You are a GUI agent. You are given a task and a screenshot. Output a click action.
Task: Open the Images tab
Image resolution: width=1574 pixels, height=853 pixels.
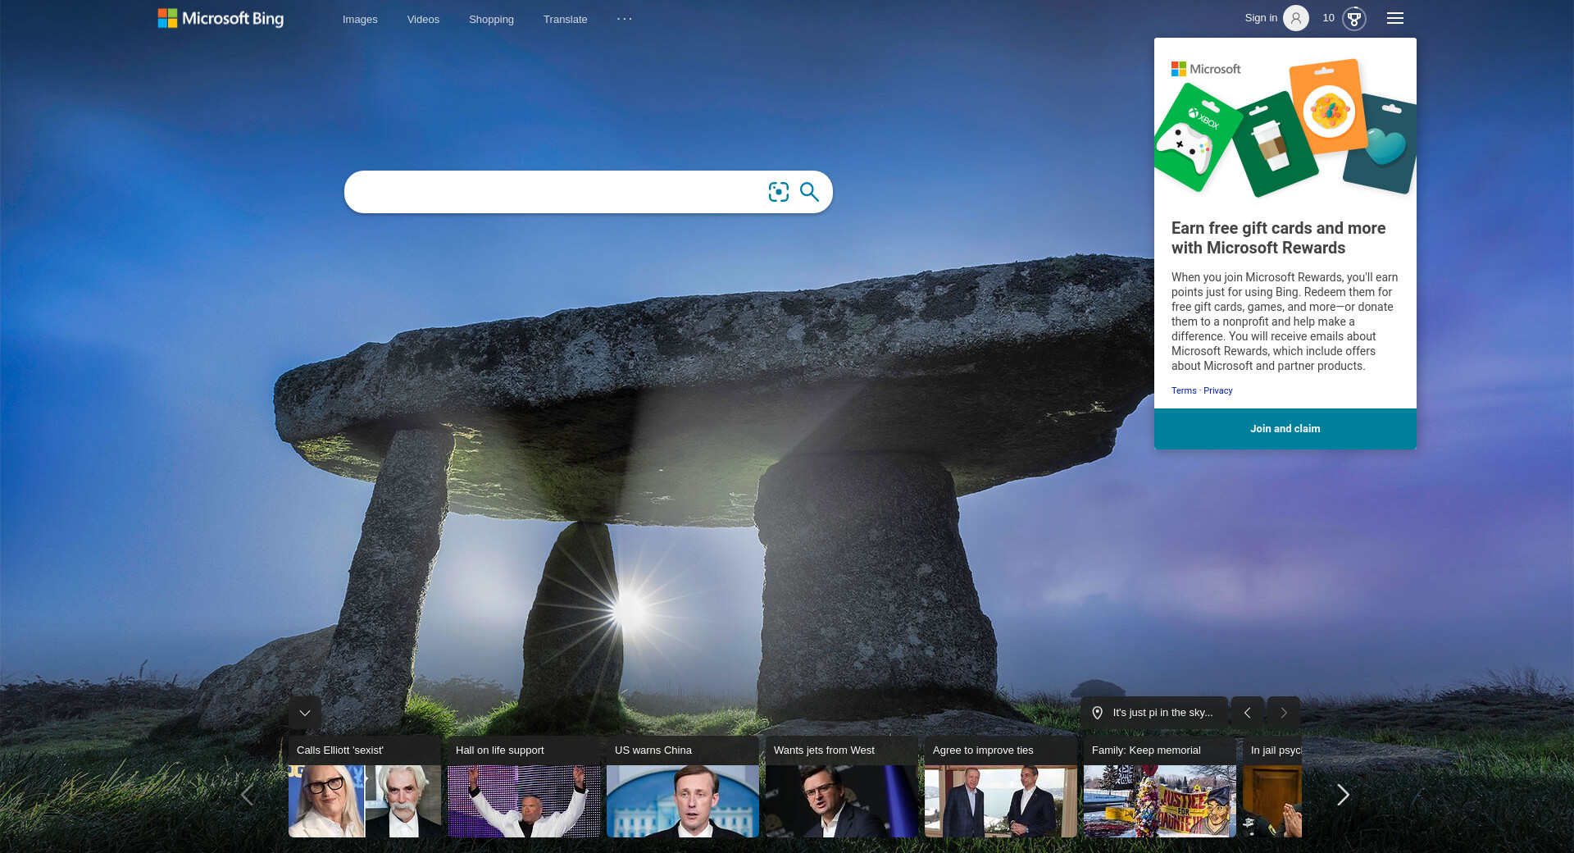point(360,20)
